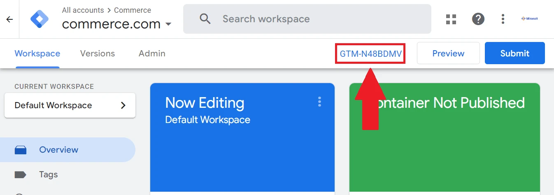Open the Now Editing card options menu

click(x=319, y=102)
